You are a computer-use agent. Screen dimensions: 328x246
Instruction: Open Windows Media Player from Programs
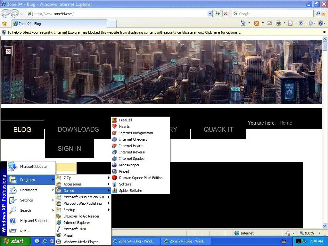click(x=83, y=242)
